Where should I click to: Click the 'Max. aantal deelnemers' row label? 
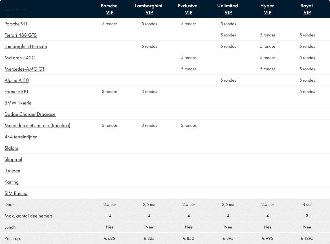point(28,216)
